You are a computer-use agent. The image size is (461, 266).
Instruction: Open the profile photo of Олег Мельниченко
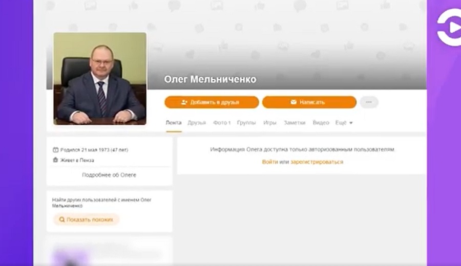coord(100,79)
